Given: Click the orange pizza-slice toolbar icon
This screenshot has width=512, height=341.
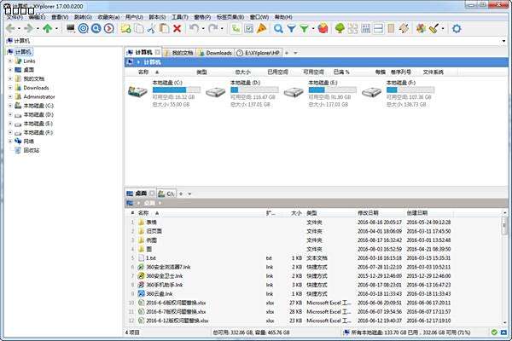Looking at the screenshot, I should pos(262,29).
